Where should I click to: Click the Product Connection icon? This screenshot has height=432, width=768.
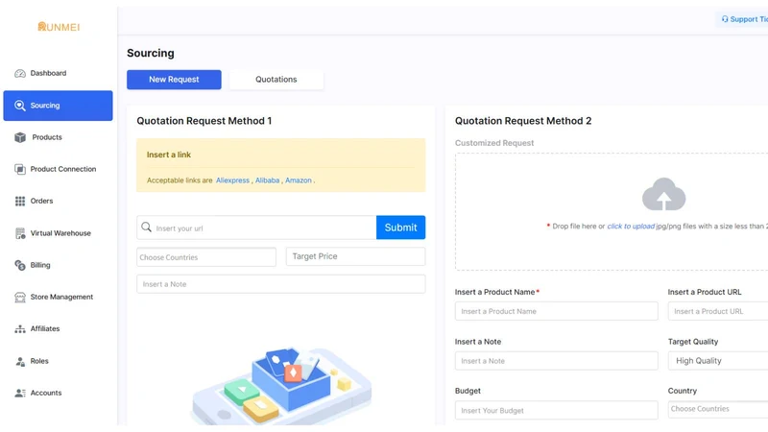click(20, 169)
